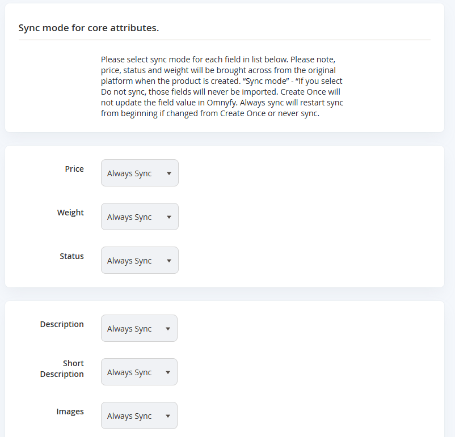Click the Price field label
The image size is (455, 437).
tap(74, 169)
